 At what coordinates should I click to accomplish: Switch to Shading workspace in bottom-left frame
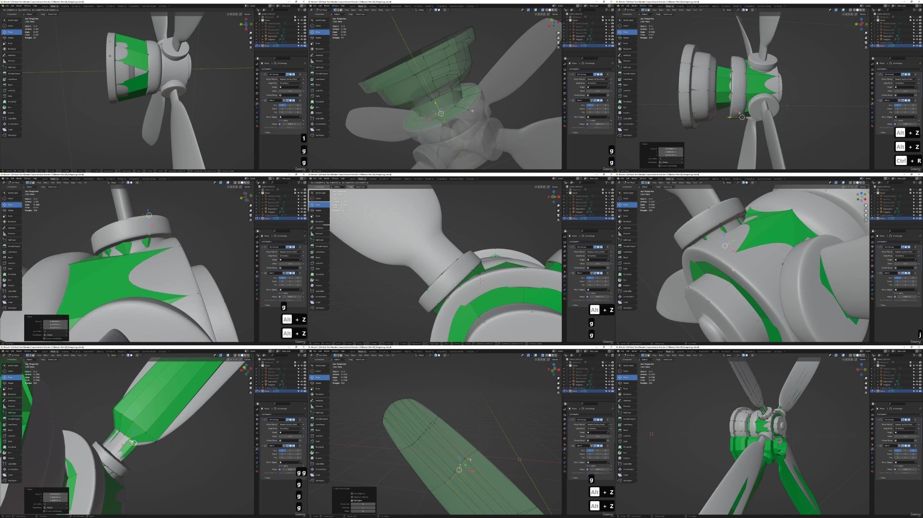click(100, 351)
